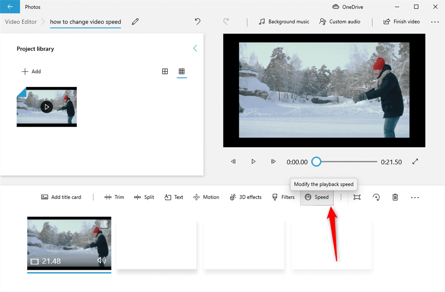
Task: Minimize the Photos window
Action: point(397,7)
